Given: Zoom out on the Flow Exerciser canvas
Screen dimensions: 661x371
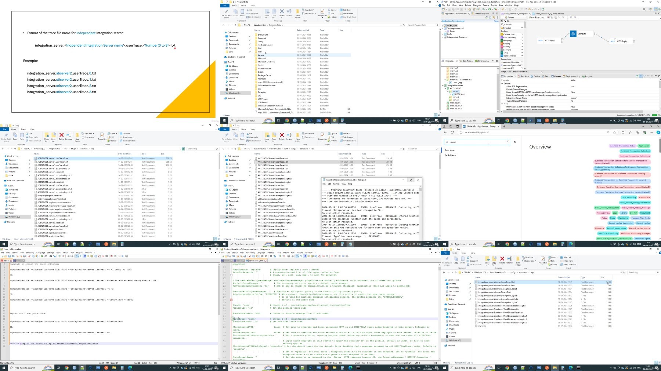Looking at the screenshot, I should 575,17.
